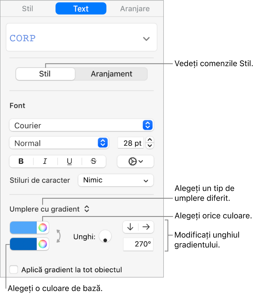The width and height of the screenshot is (260, 296).
Task: Open the Normal typeface popup
Action: pos(59,143)
